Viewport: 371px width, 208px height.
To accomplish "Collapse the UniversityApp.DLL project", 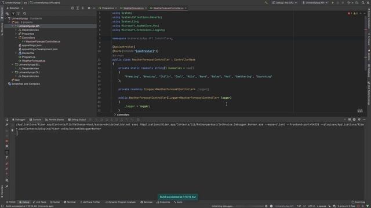I will tap(13, 72).
